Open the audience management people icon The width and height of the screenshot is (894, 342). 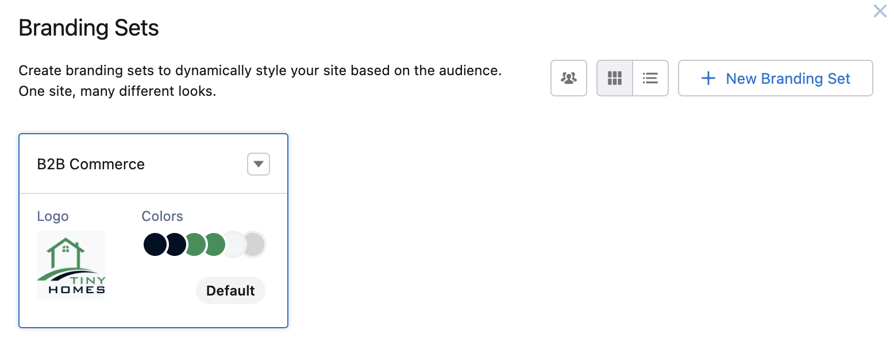click(x=569, y=78)
